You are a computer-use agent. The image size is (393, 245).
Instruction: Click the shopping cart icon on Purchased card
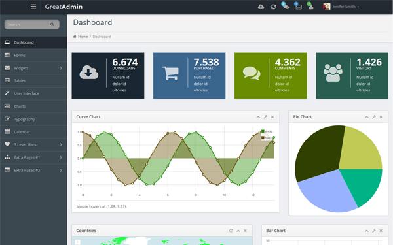pyautogui.click(x=170, y=73)
